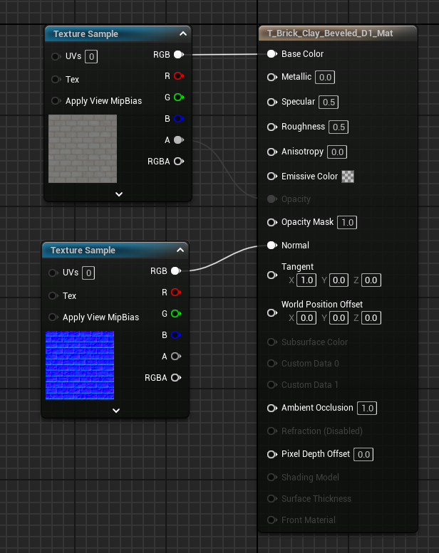This screenshot has height=553, width=439.
Task: Click Apply View MipBias pin of top Texture Sample
Action: coord(56,101)
